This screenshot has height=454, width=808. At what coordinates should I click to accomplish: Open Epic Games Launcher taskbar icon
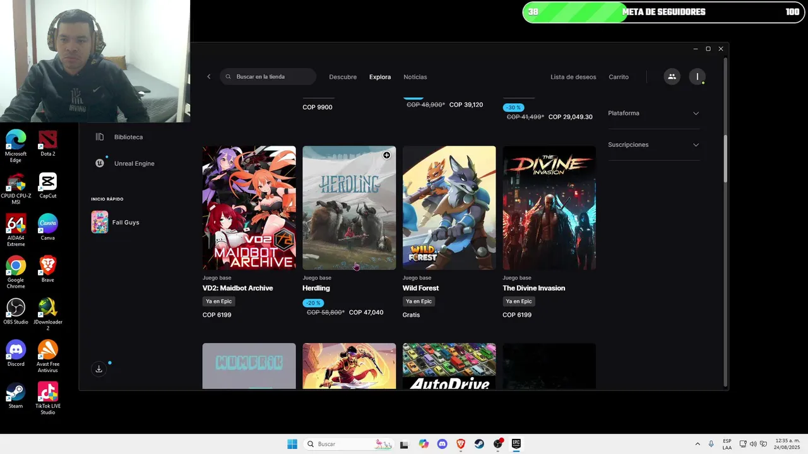coord(516,444)
